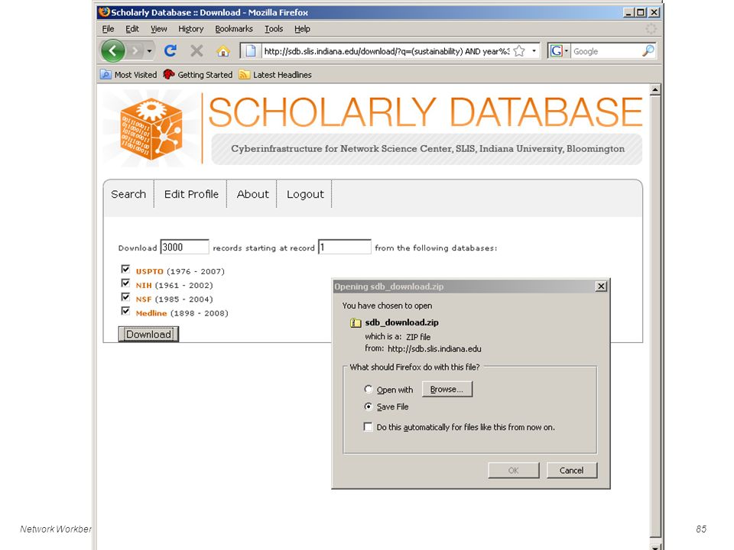This screenshot has height=550, width=734.
Task: Click the USPTO database link
Action: 150,271
